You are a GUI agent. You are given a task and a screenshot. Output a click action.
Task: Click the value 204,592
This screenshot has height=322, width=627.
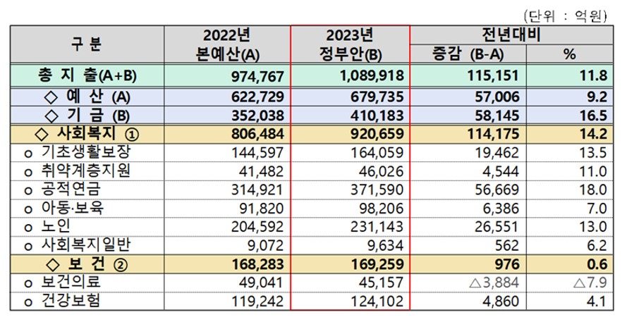[257, 227]
